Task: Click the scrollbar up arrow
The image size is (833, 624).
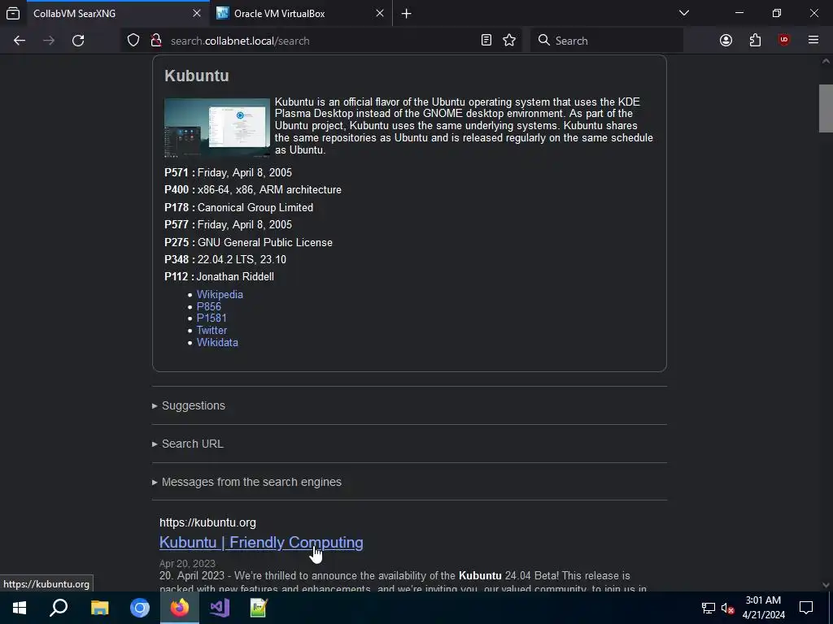Action: tap(826, 61)
